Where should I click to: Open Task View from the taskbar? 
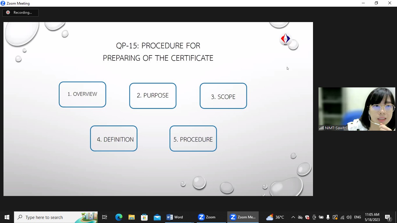(105, 217)
